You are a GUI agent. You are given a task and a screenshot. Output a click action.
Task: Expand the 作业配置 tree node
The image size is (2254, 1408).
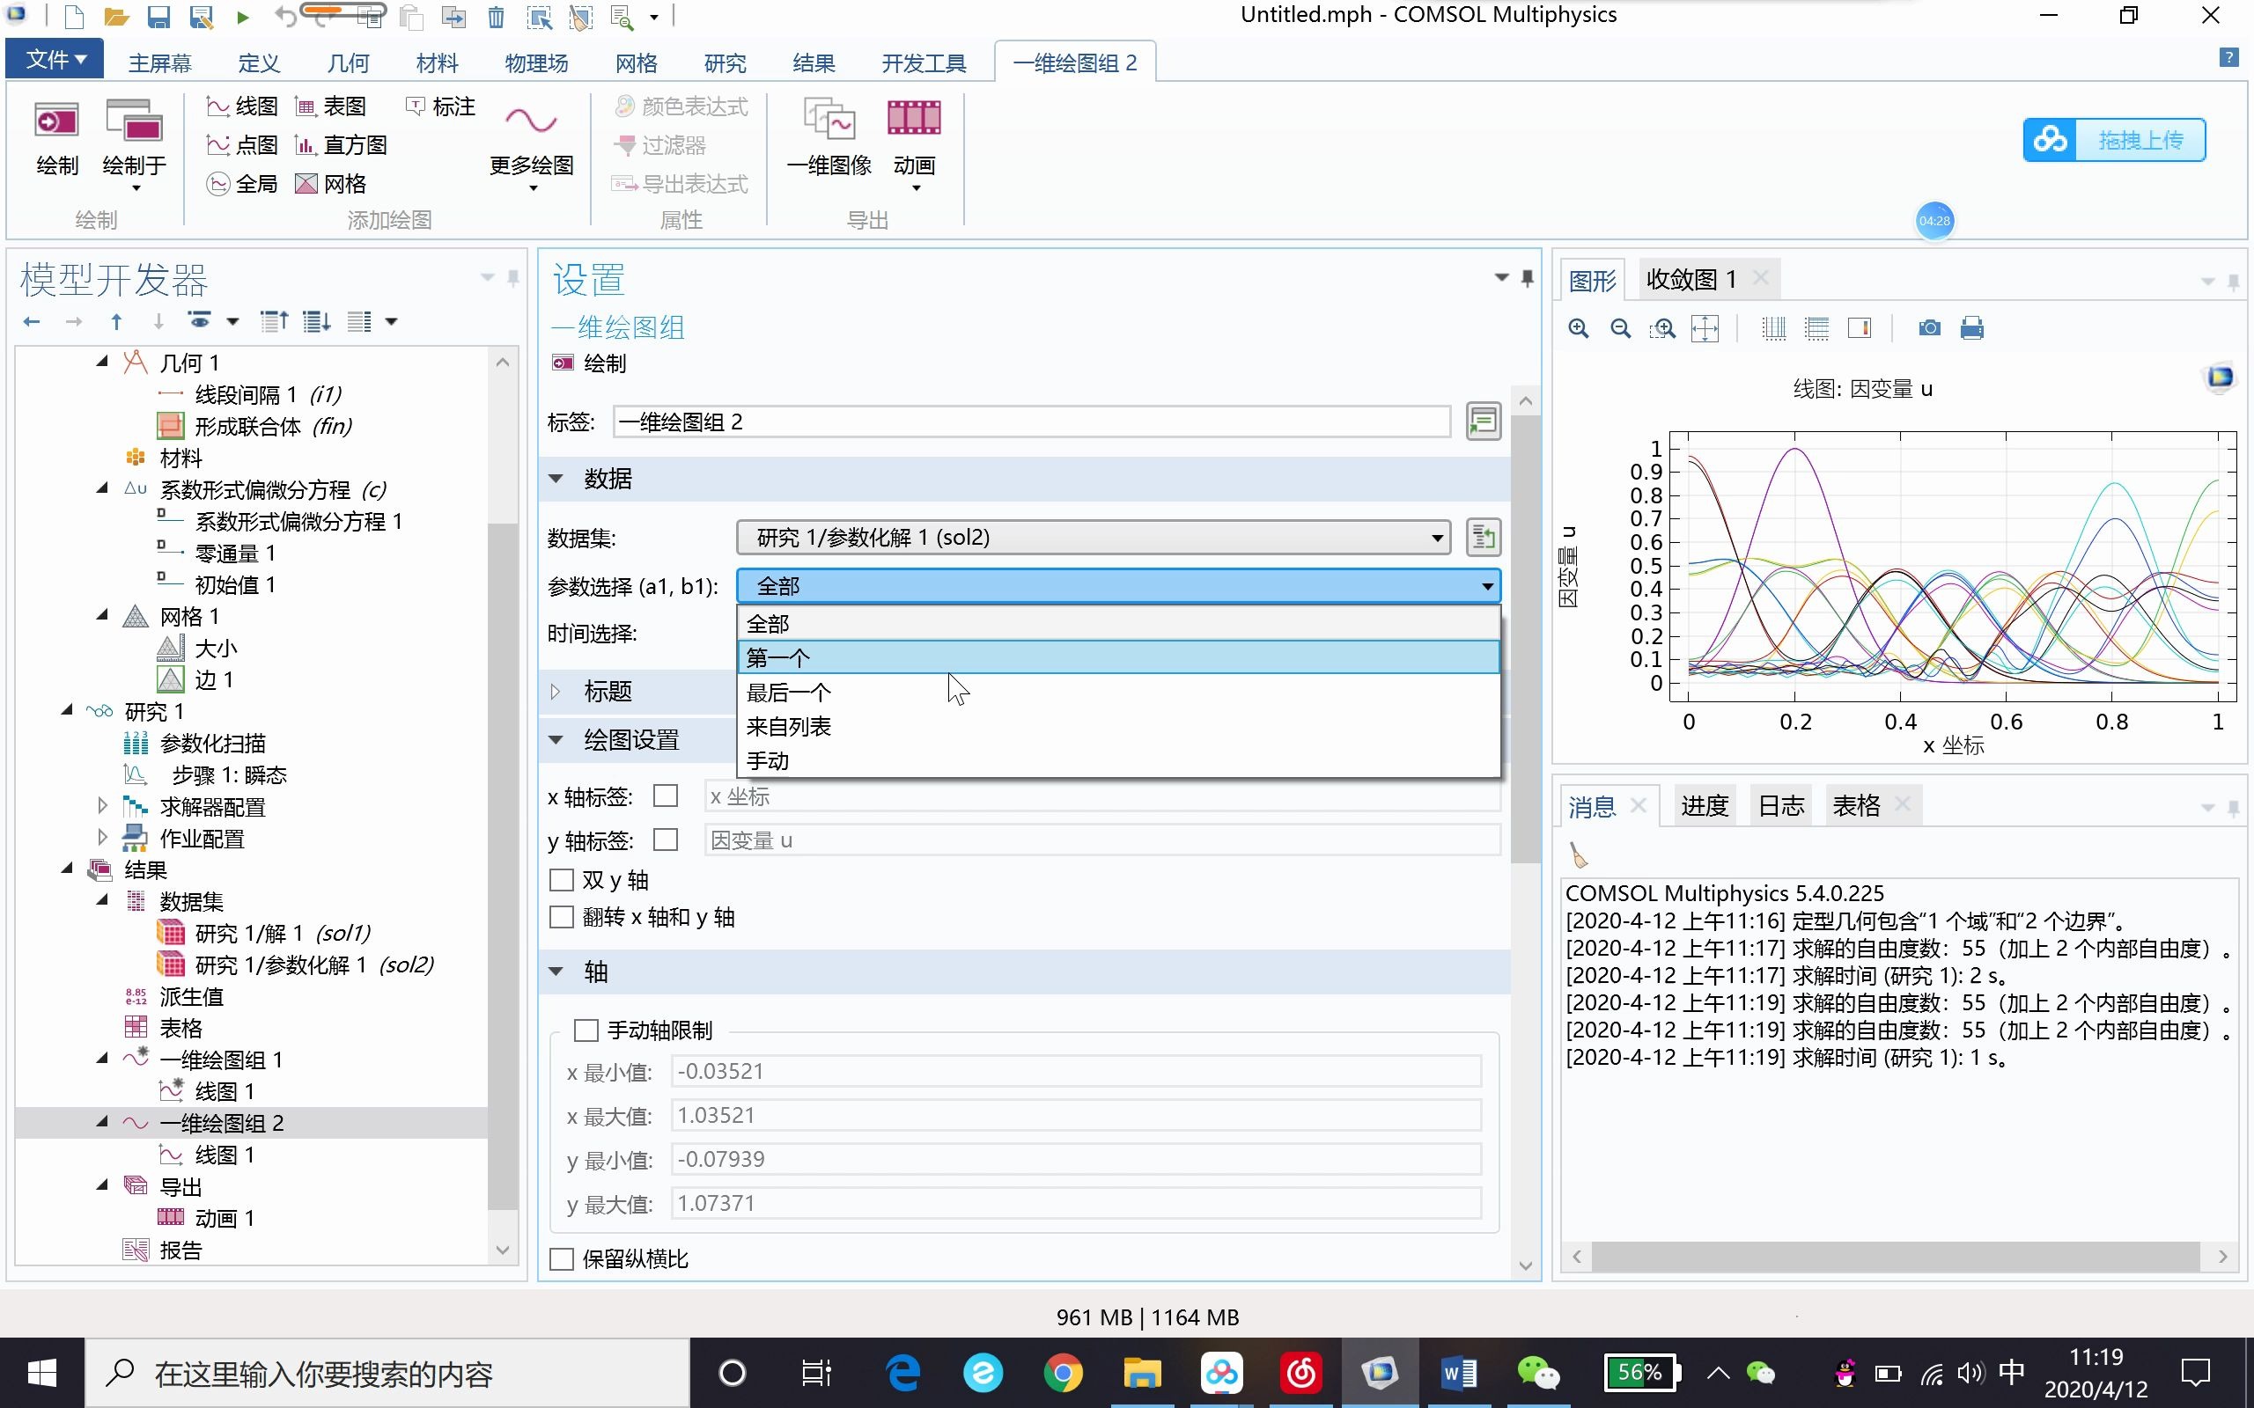tap(102, 838)
